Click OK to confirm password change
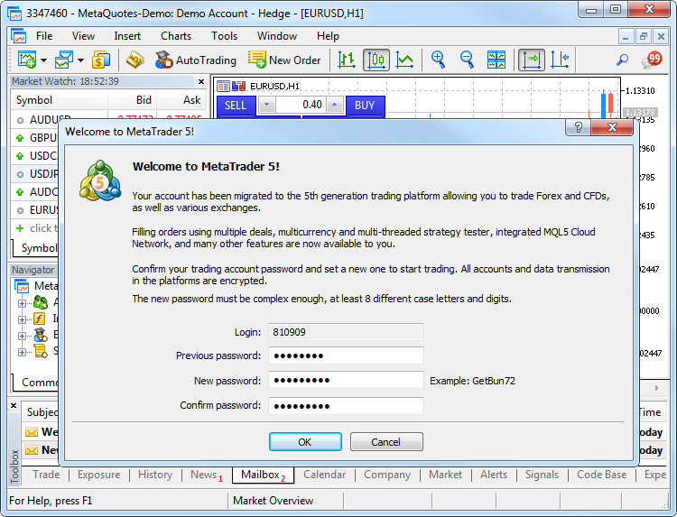The height and width of the screenshot is (517, 677). pyautogui.click(x=305, y=442)
